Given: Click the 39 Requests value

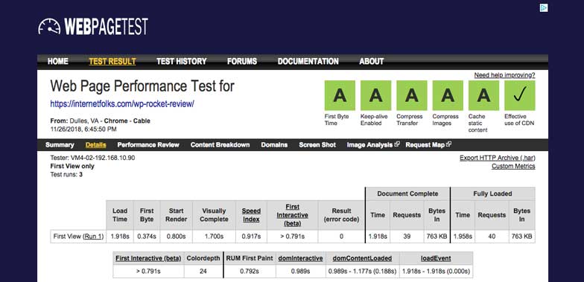Looking at the screenshot, I should click(x=407, y=237).
